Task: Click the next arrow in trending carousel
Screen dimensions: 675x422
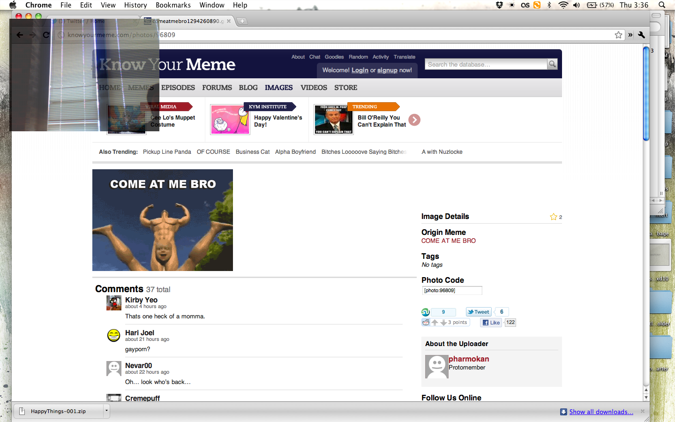Action: (x=414, y=120)
